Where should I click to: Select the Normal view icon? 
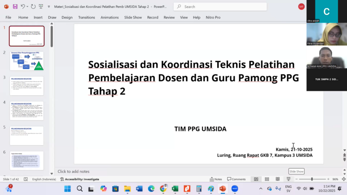[256, 179]
